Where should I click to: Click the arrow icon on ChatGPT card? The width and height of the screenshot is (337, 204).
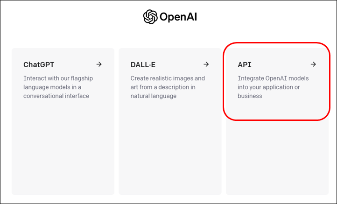(99, 64)
